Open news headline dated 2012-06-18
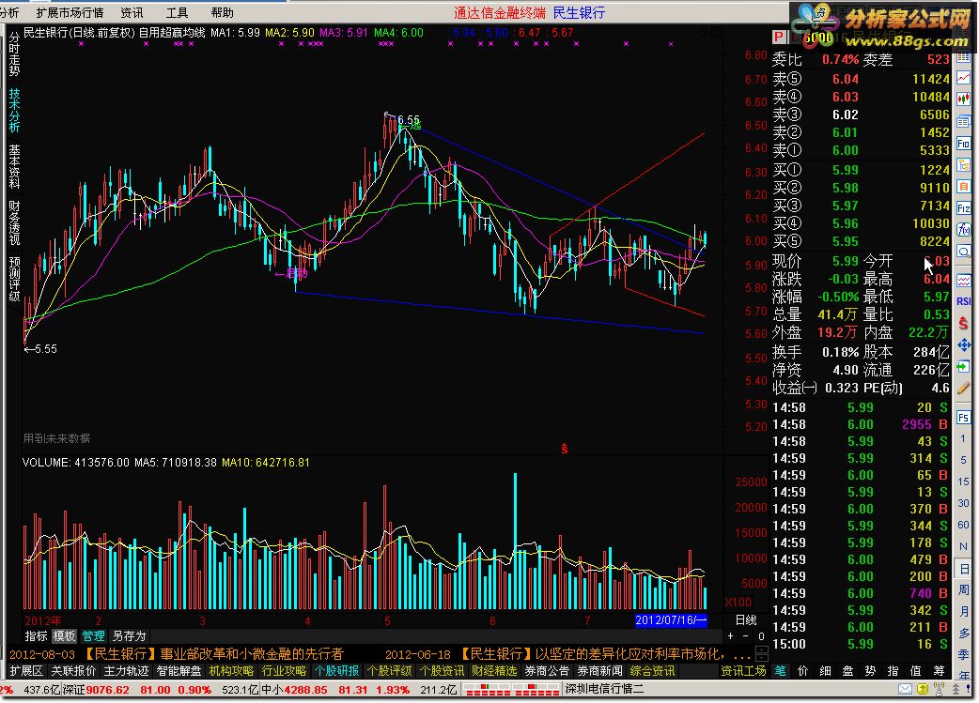Image resolution: width=979 pixels, height=703 pixels. 567,654
